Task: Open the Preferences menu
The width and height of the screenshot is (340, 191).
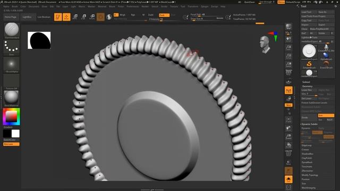Action: click(x=133, y=6)
